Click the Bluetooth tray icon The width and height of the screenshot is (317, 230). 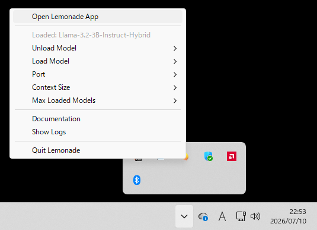click(137, 180)
